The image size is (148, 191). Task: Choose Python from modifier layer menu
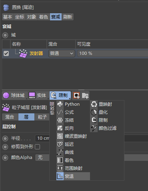coord(73,104)
